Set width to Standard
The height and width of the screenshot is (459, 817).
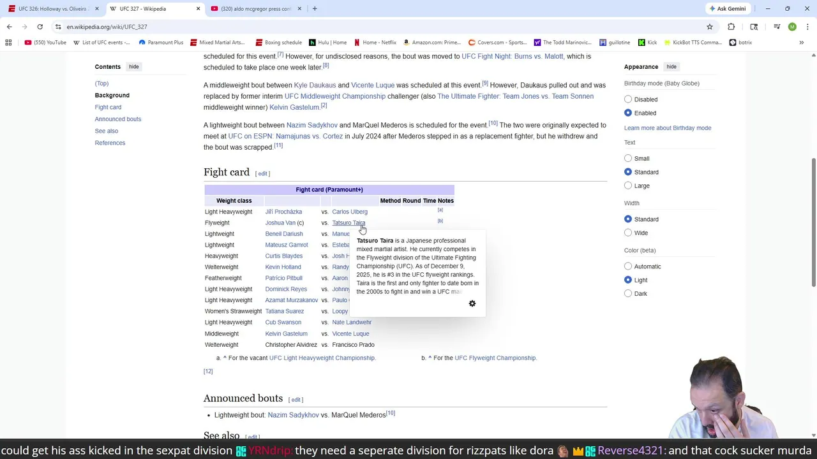628,219
